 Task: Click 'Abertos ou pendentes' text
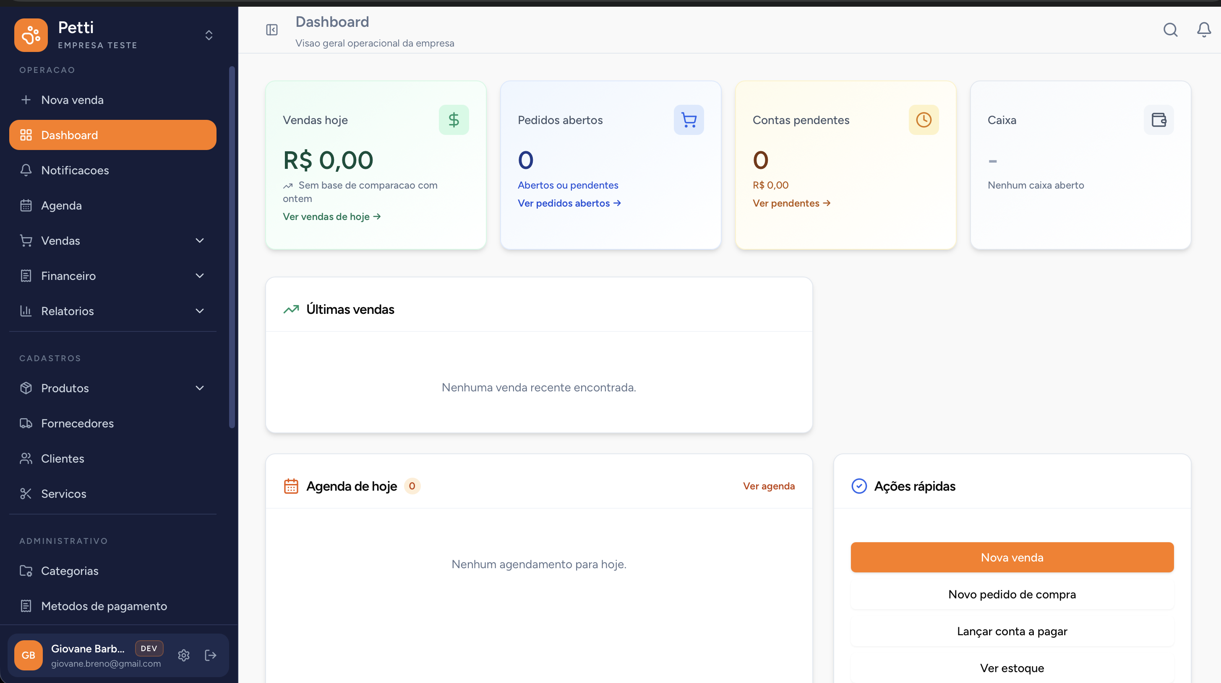(568, 185)
